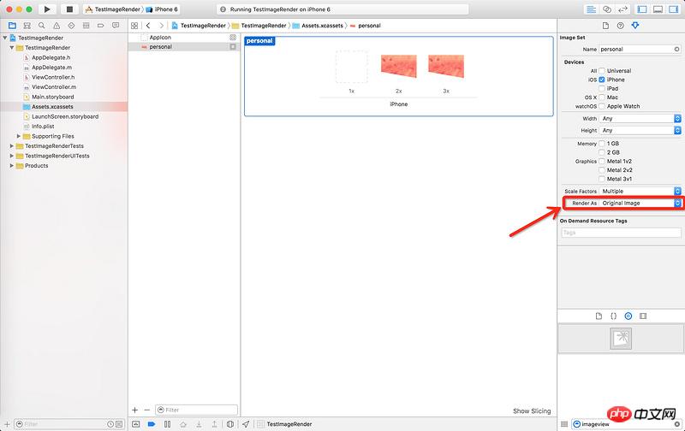Switch to Standard editor
Screen dimensions: 685x431
pyautogui.click(x=591, y=9)
